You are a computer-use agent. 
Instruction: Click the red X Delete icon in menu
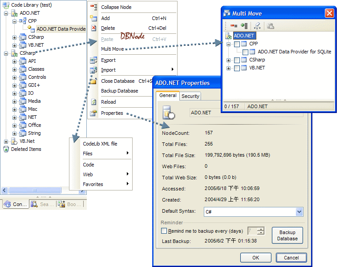[93, 28]
